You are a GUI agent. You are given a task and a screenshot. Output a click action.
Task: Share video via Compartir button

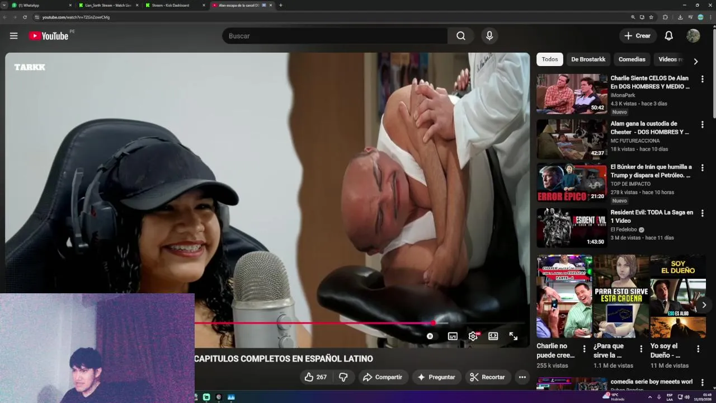tap(383, 377)
